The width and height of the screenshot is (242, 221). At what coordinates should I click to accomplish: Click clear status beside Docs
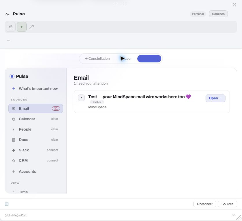tap(55, 140)
